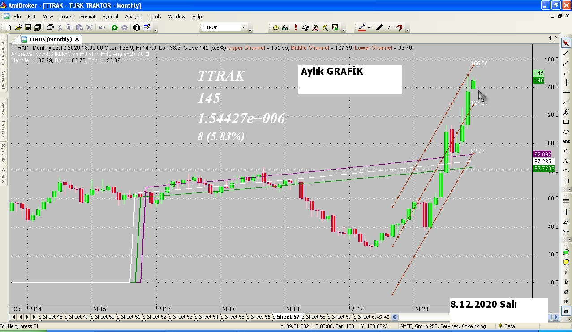Click the glasses Quick Review icon
The image size is (572, 332).
pos(285,27)
